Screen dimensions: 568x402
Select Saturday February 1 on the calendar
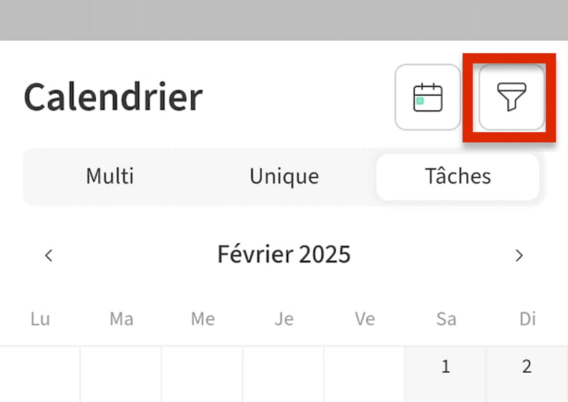(x=446, y=366)
